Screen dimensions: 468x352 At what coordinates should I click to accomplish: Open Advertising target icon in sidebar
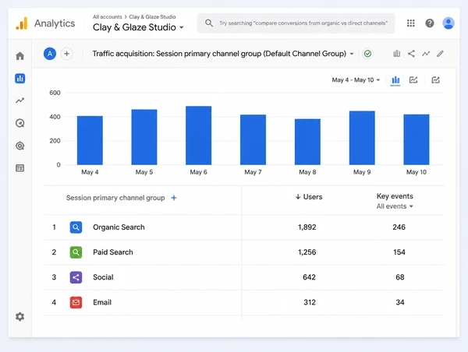coord(20,146)
